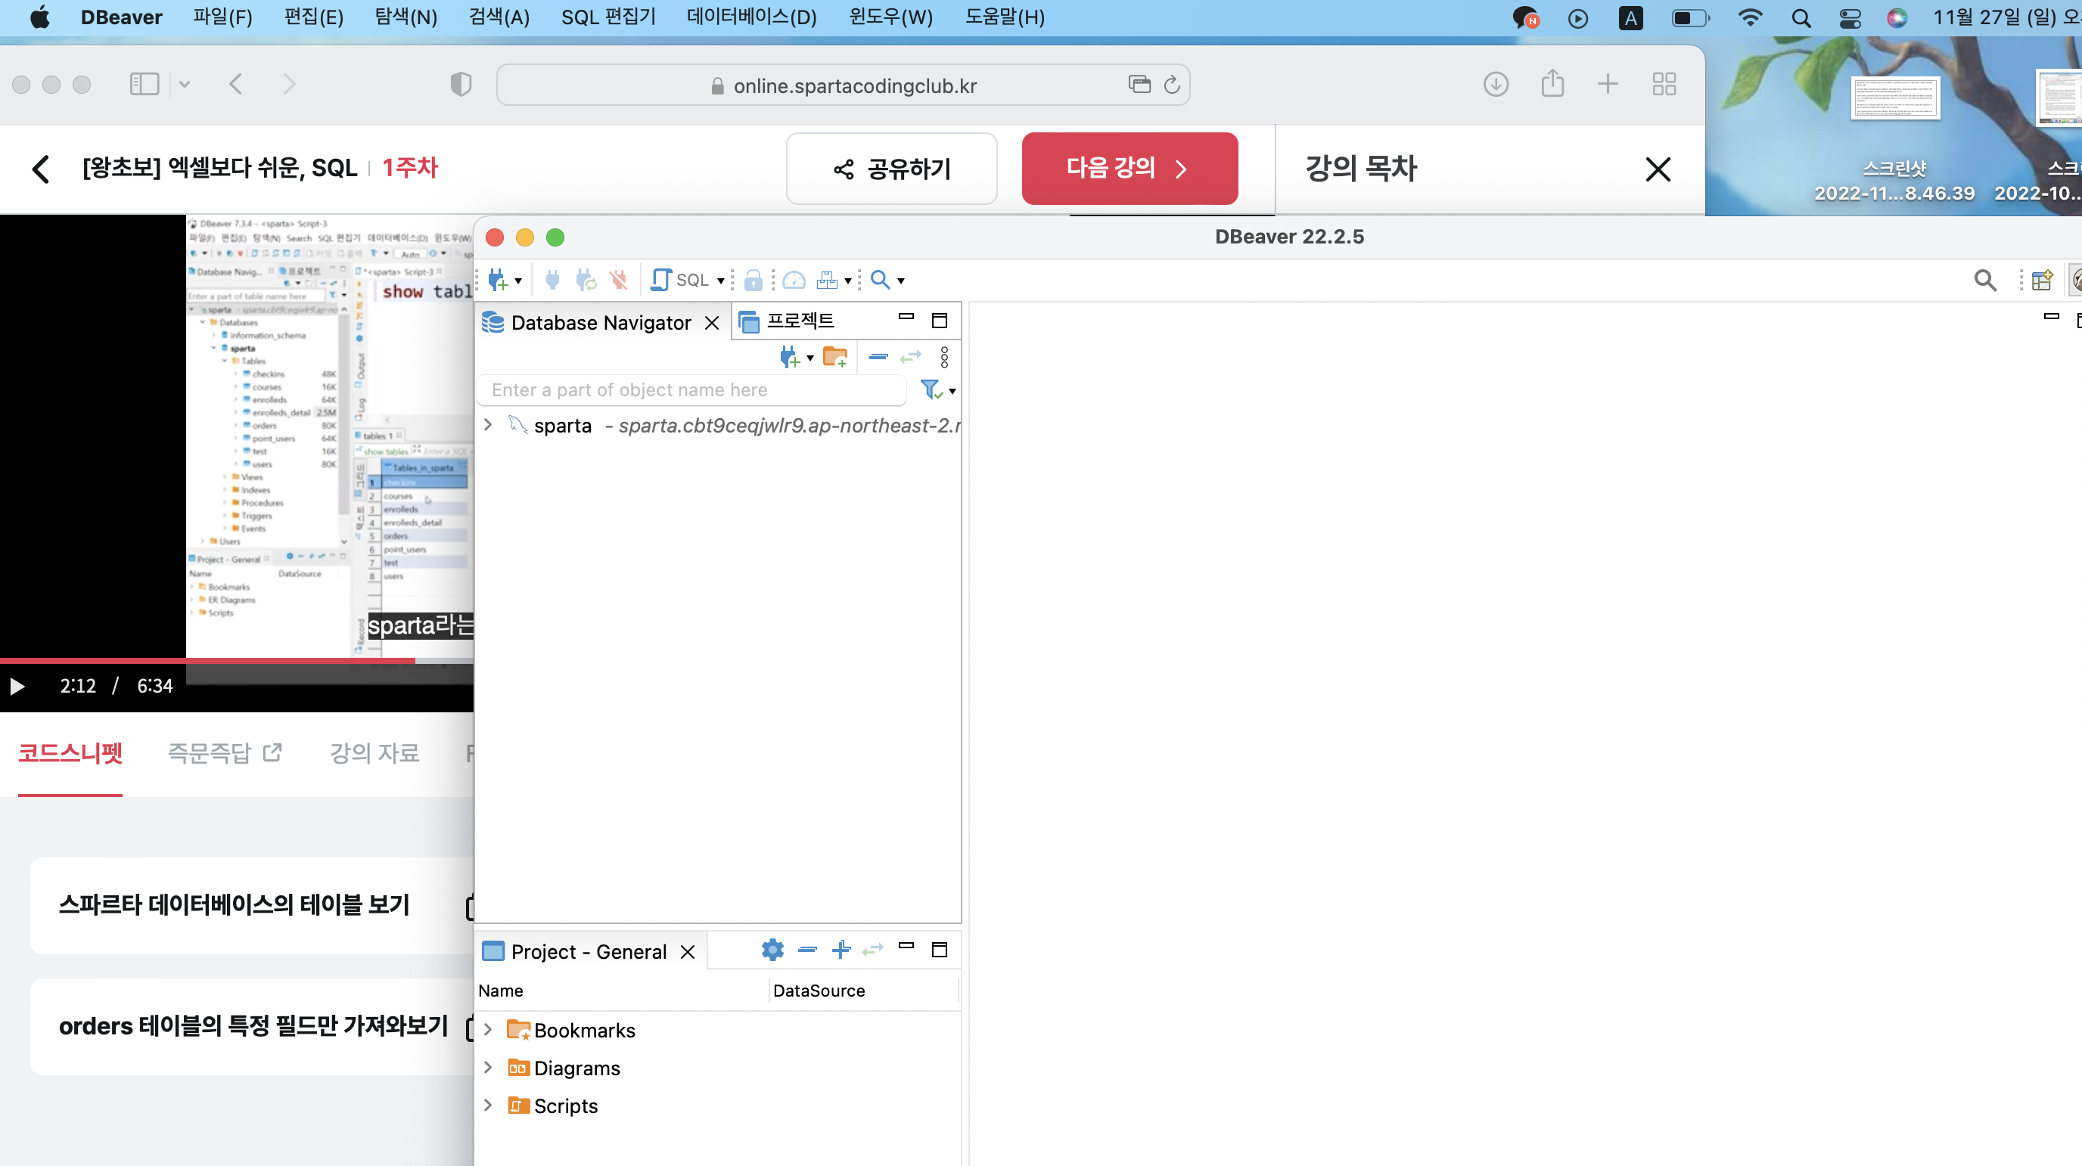Click the blue search magnifier in DBeaver toolbar
Screen dimensions: 2082x1166
coord(880,280)
